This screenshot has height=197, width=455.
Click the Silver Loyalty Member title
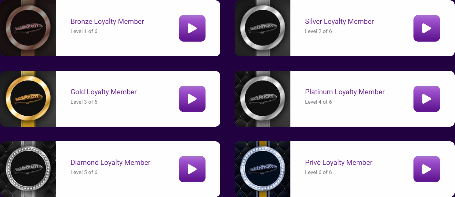339,21
